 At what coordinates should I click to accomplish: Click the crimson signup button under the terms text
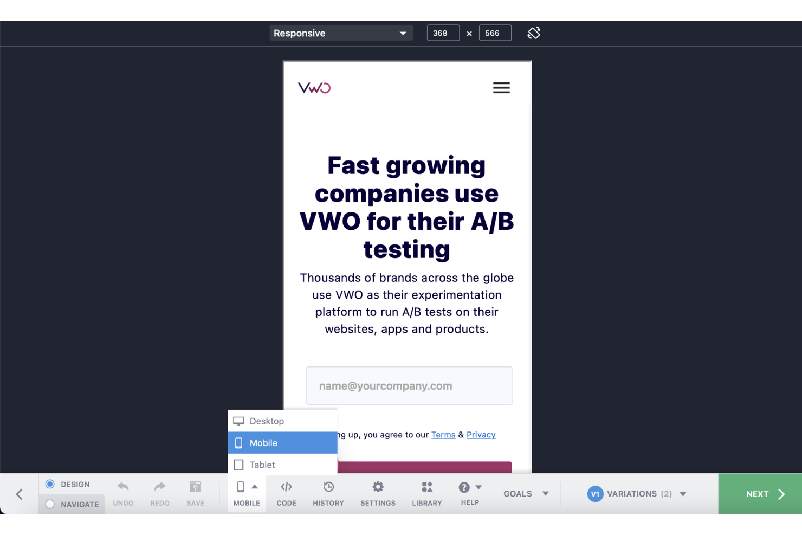(424, 468)
